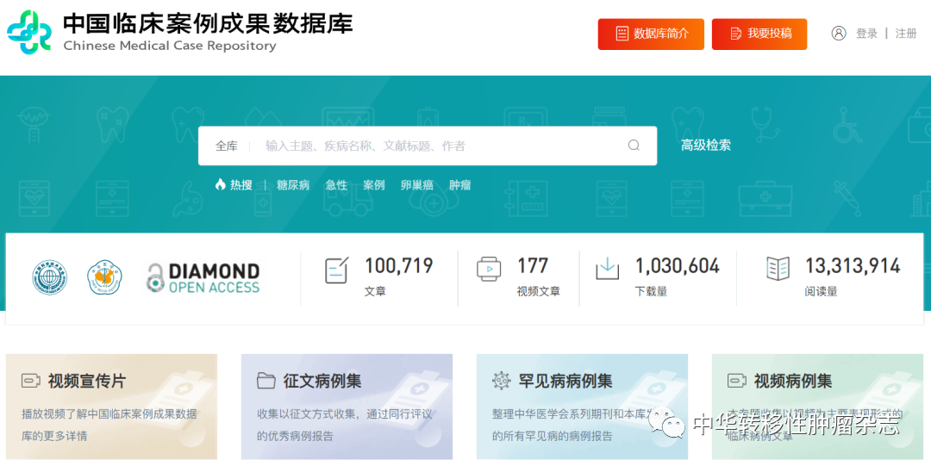Click the 视频文章 video play icon
This screenshot has width=931, height=466.
[x=489, y=269]
